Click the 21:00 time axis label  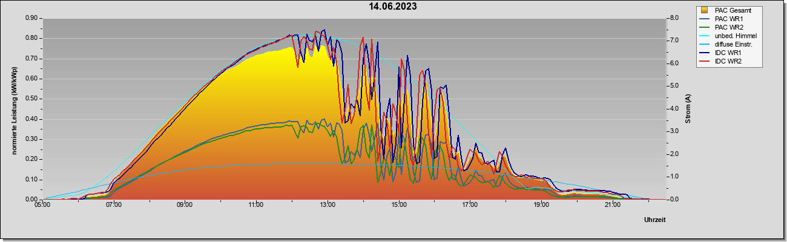(612, 205)
